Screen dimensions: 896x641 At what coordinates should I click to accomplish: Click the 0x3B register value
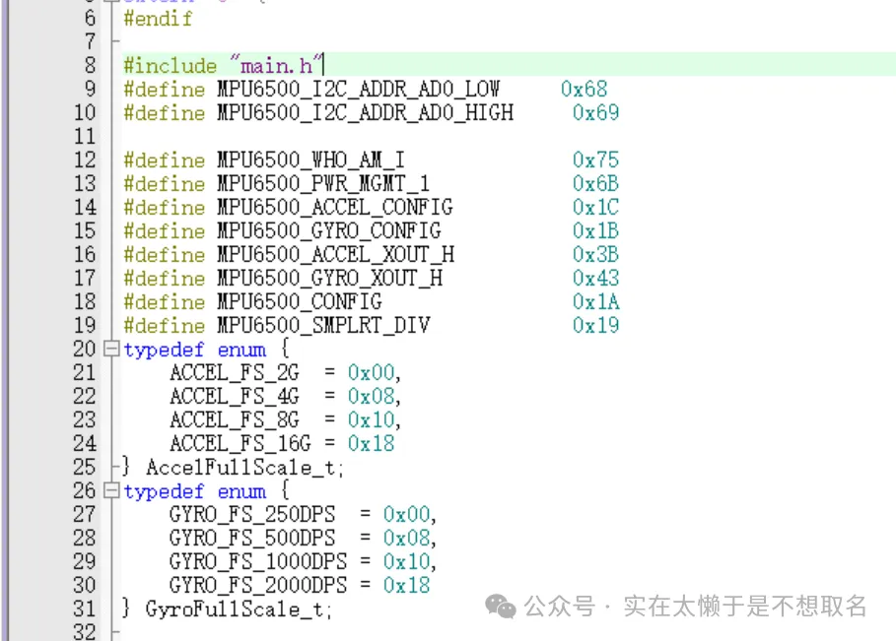595,255
